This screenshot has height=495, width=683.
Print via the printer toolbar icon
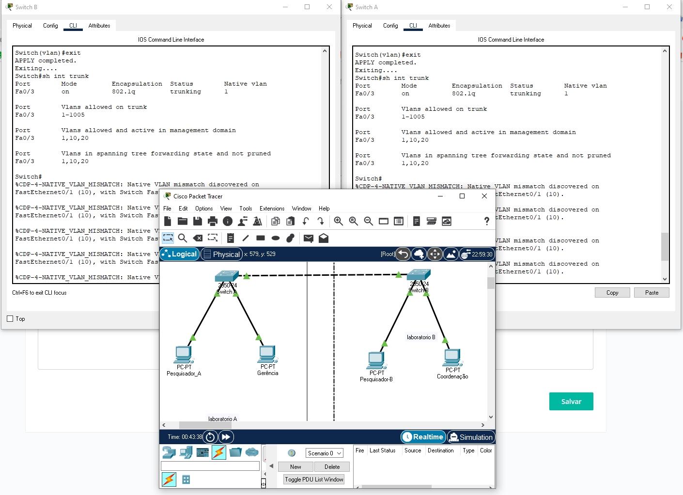coord(212,221)
